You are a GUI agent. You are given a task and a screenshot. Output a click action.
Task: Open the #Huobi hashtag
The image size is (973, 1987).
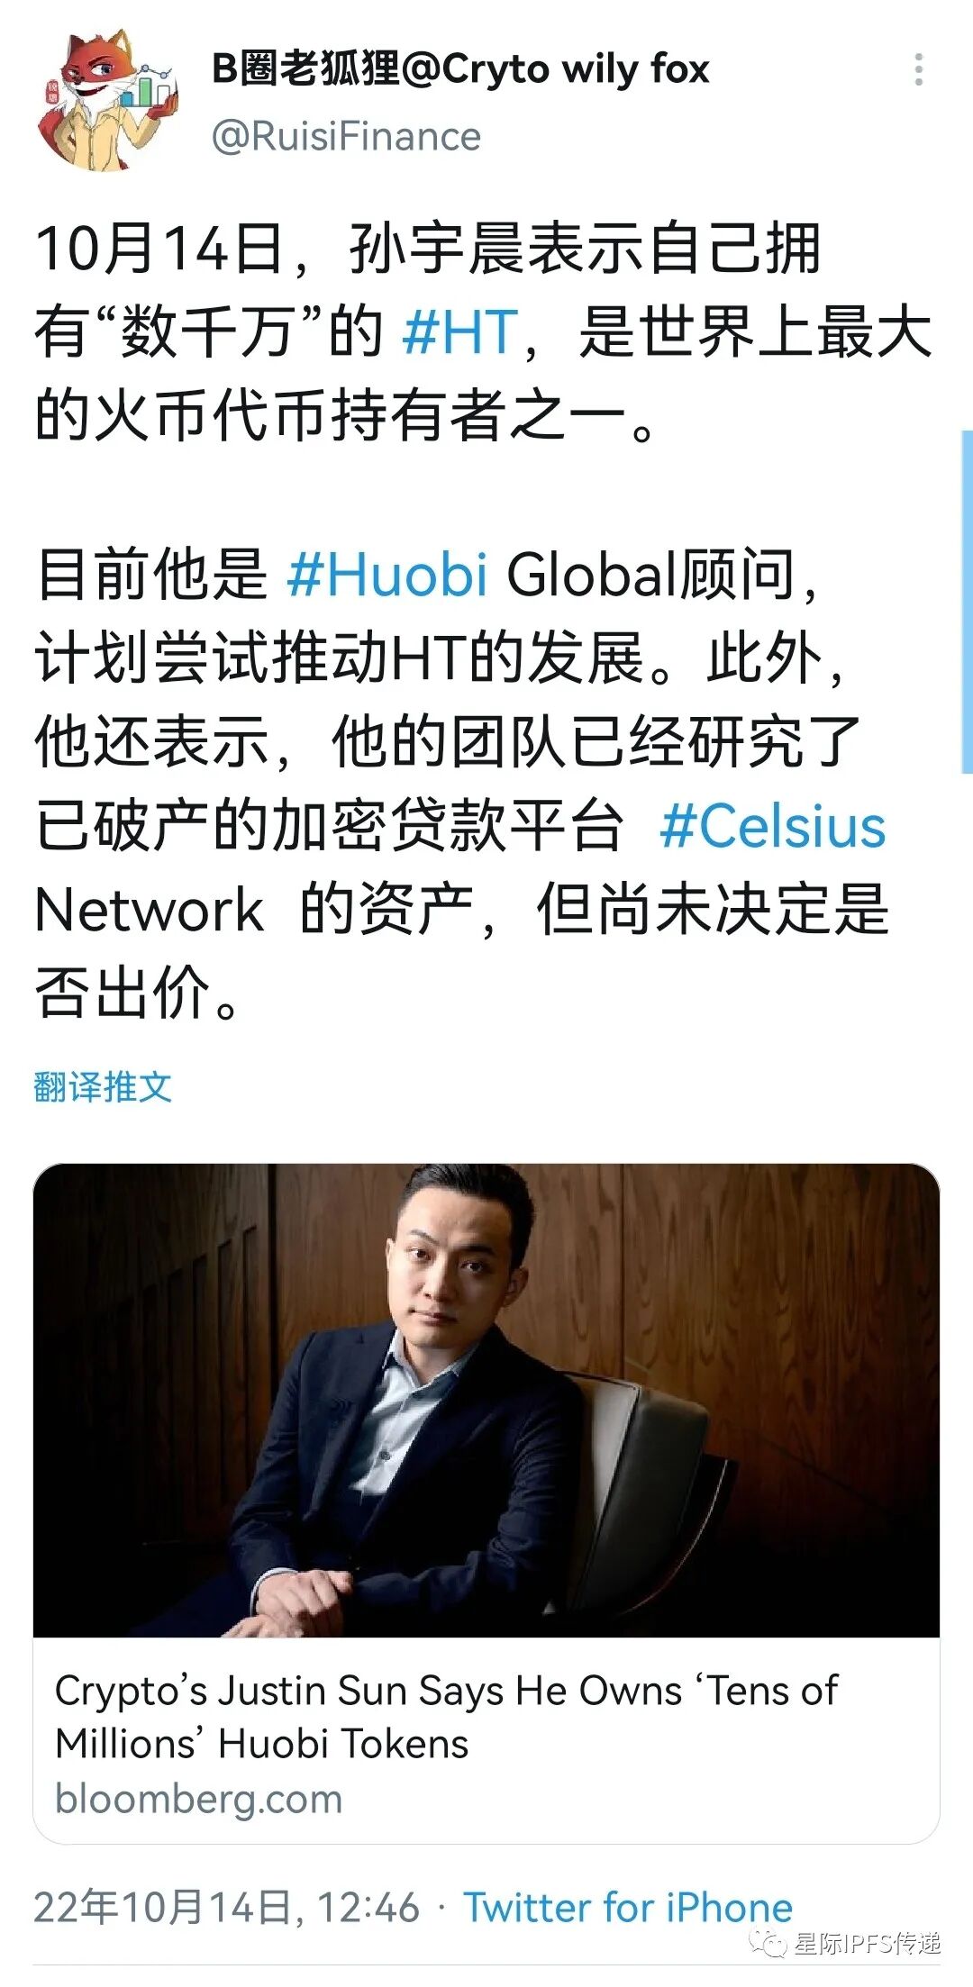coord(387,575)
